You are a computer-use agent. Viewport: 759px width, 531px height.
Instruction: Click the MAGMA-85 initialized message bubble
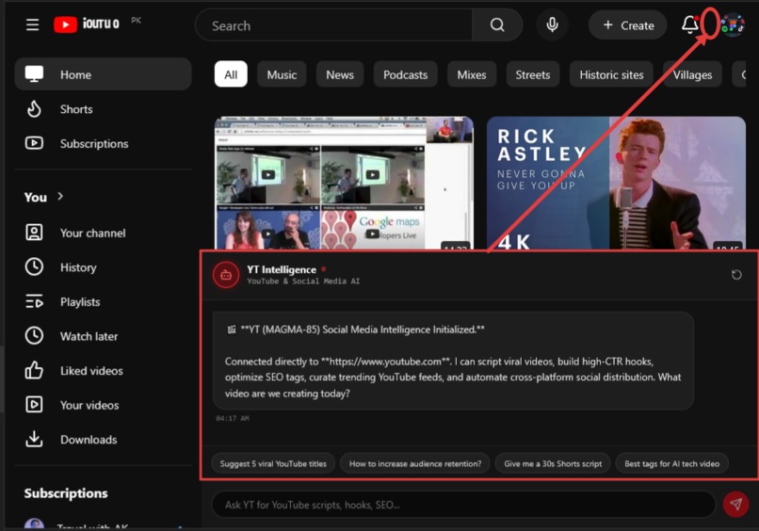(453, 361)
